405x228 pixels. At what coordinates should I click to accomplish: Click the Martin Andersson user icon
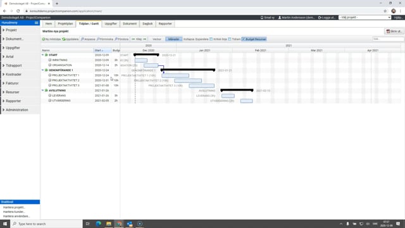[280, 18]
